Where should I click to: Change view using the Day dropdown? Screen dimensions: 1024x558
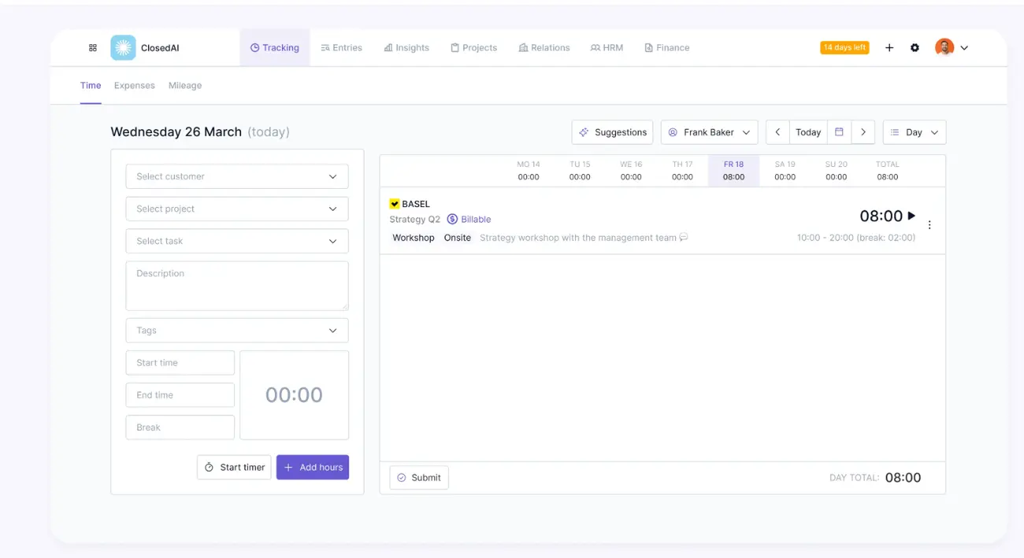click(x=914, y=132)
